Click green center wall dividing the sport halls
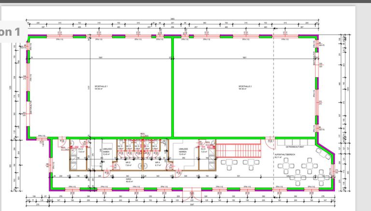The image size is (371, 211). [172, 87]
